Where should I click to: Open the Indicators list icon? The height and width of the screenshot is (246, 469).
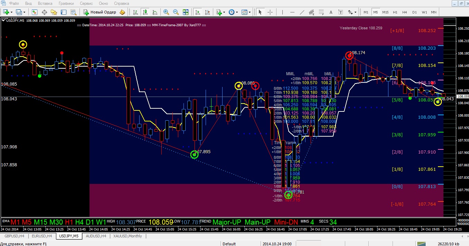coord(219,12)
